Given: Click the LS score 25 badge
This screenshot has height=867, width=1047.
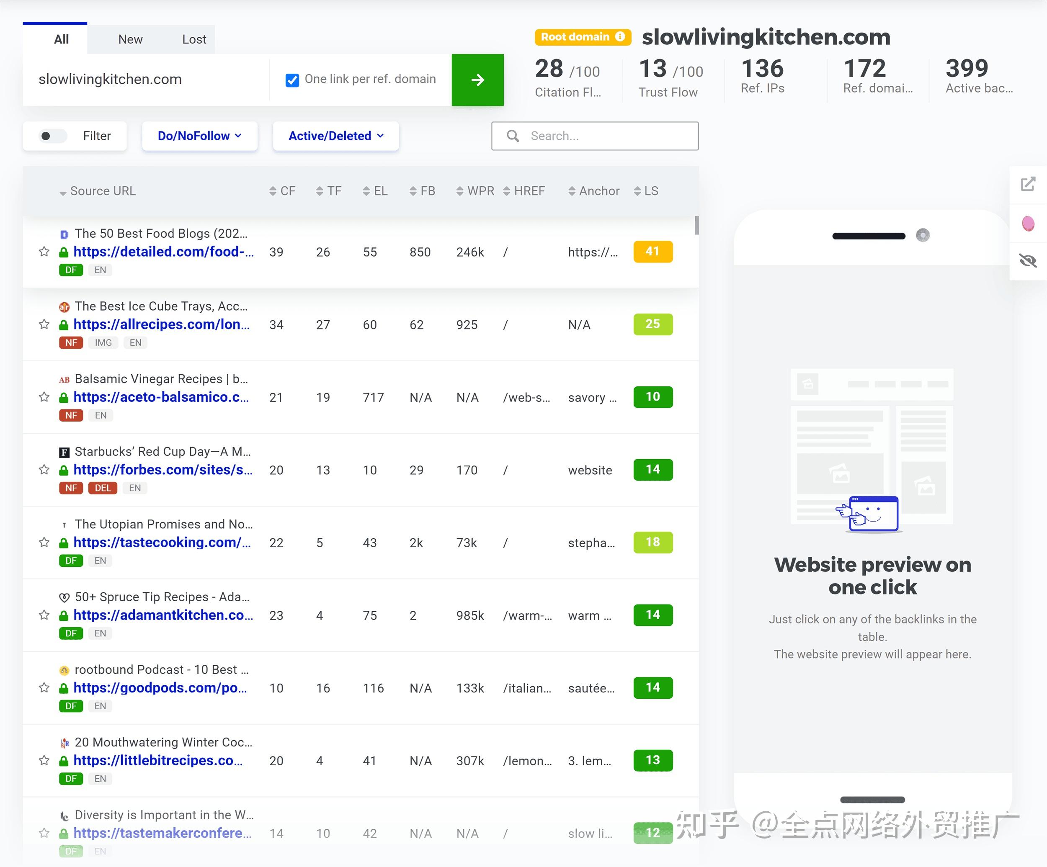Looking at the screenshot, I should (652, 324).
